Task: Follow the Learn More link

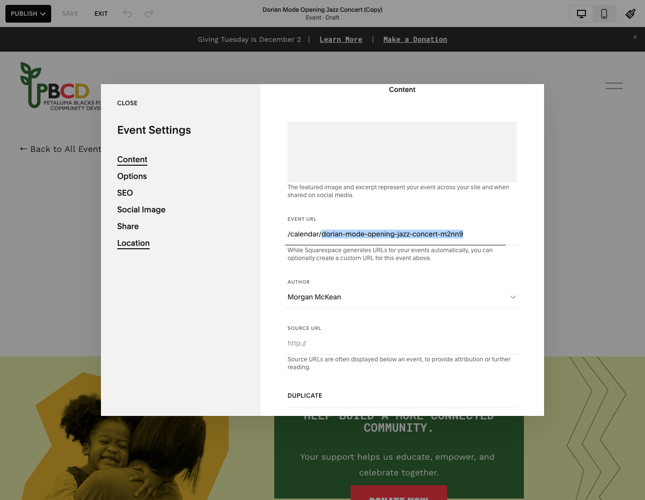Action: (x=341, y=39)
